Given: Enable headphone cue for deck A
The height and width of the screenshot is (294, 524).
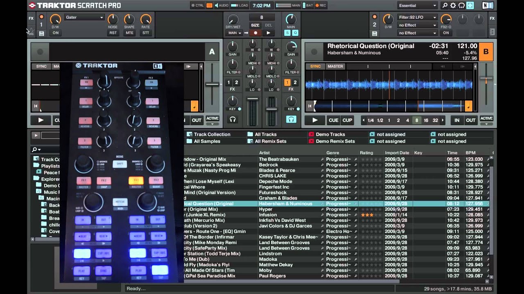Looking at the screenshot, I should (x=233, y=119).
